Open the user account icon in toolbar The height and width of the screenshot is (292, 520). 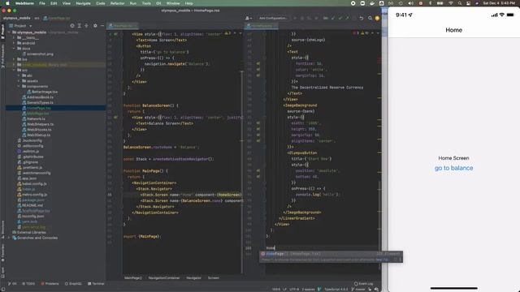[x=248, y=18]
